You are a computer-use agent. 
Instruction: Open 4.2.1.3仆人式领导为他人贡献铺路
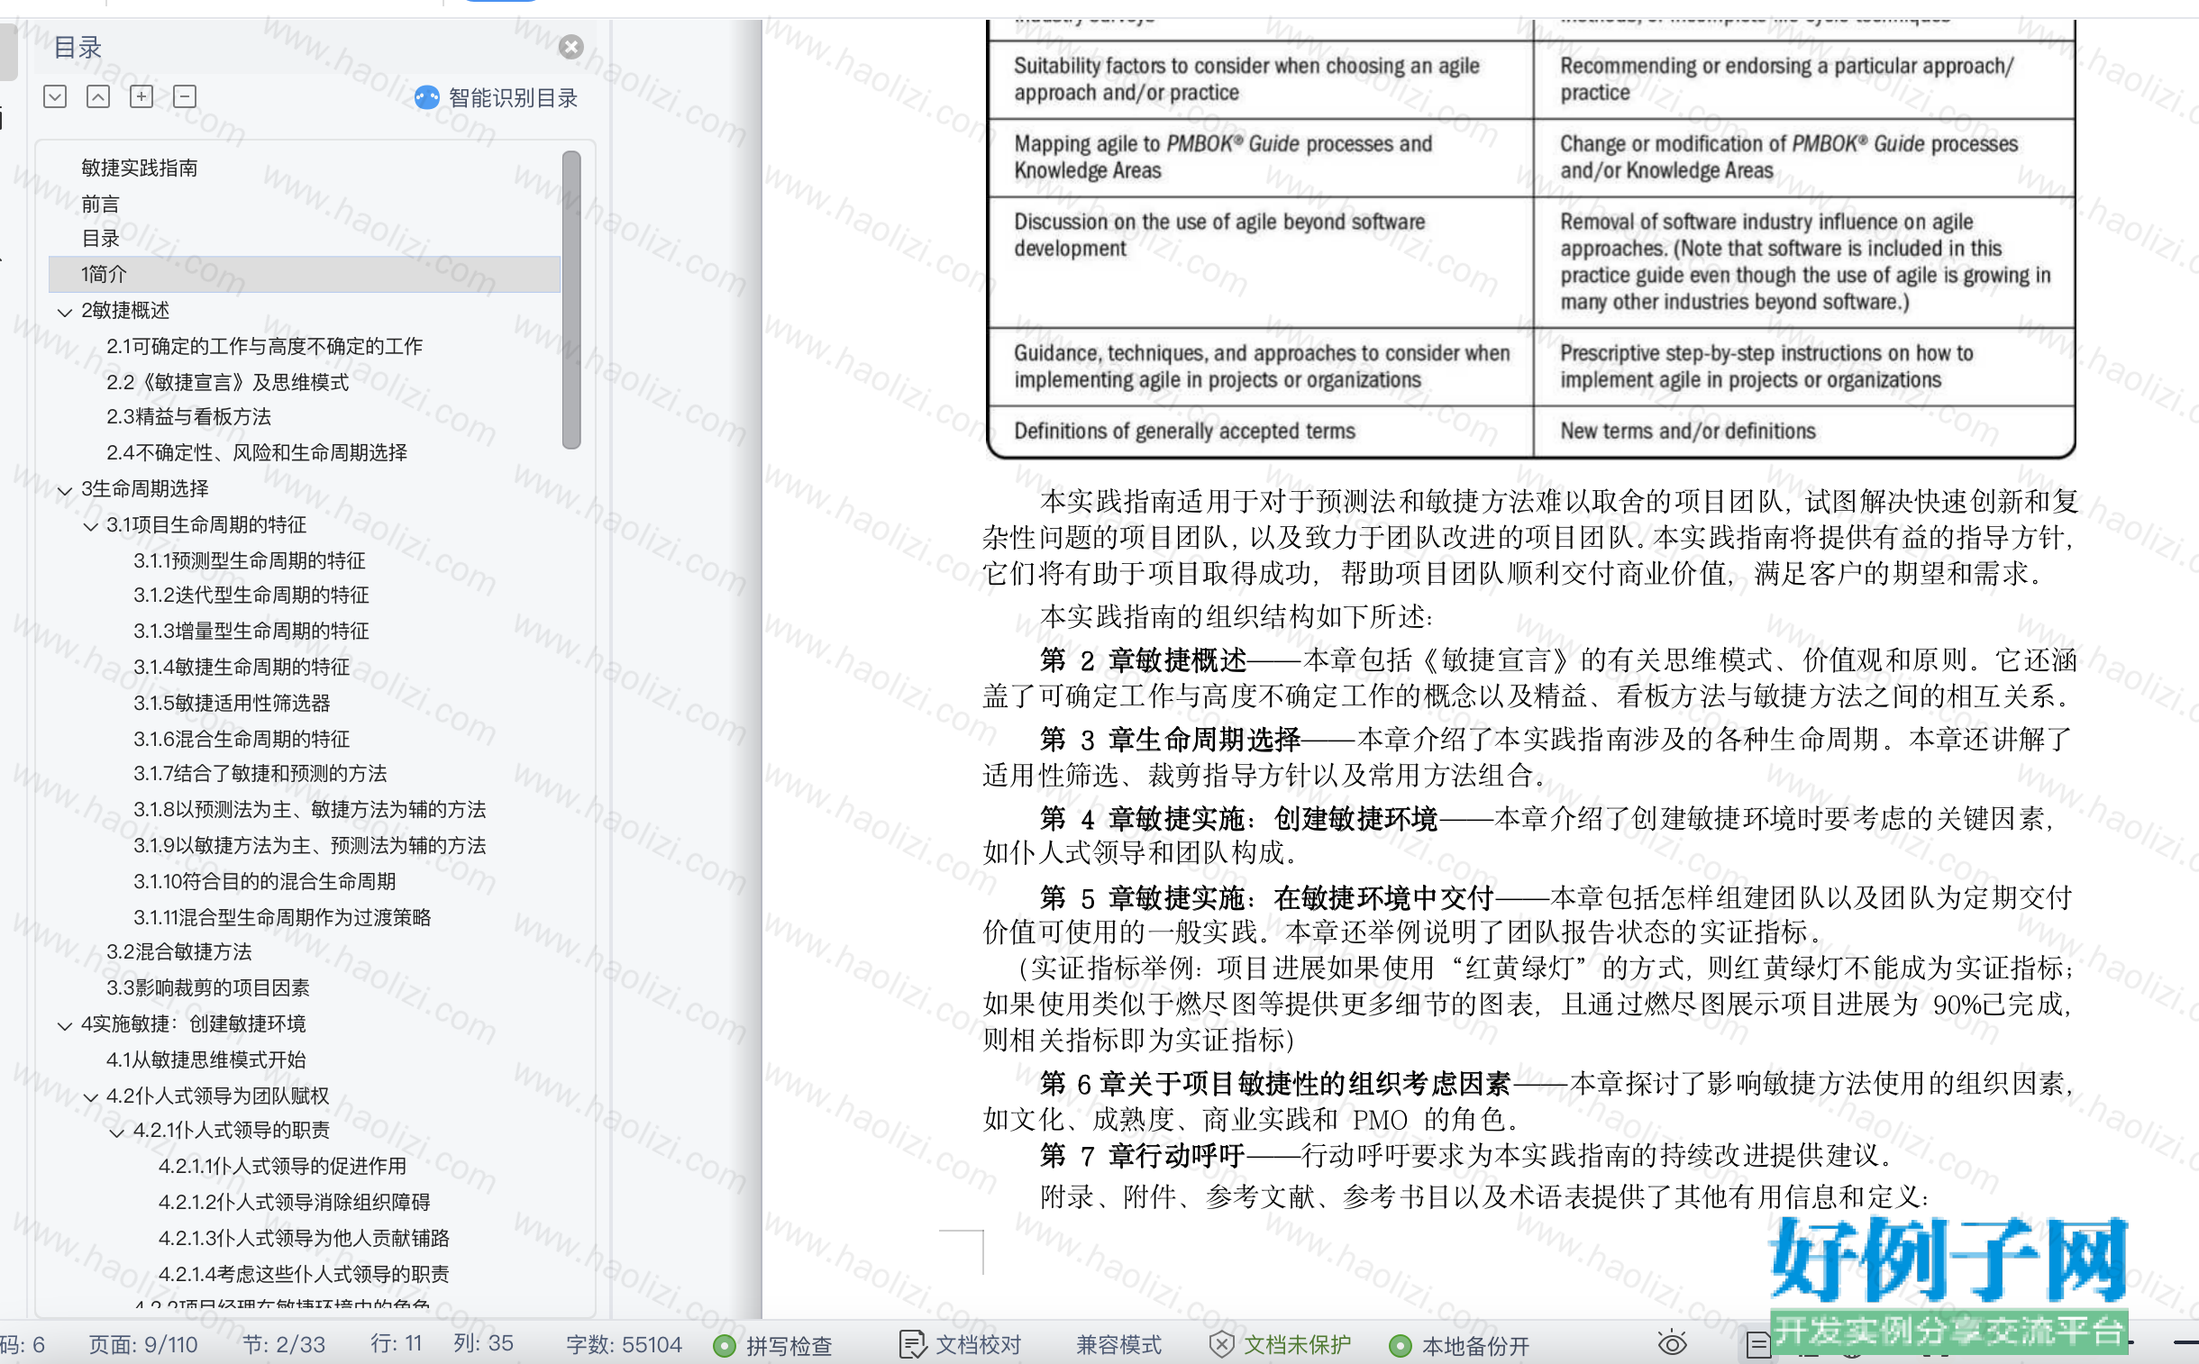coord(304,1239)
